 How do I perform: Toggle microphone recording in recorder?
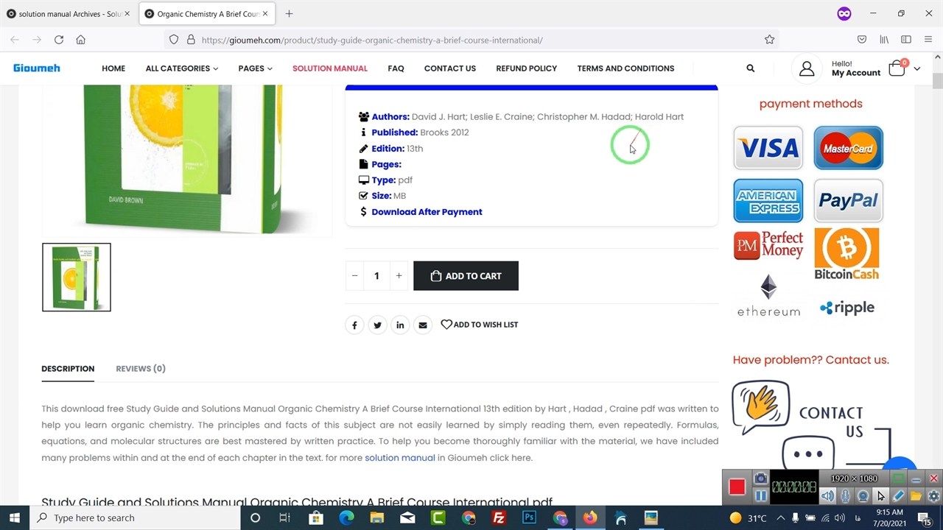coord(846,496)
